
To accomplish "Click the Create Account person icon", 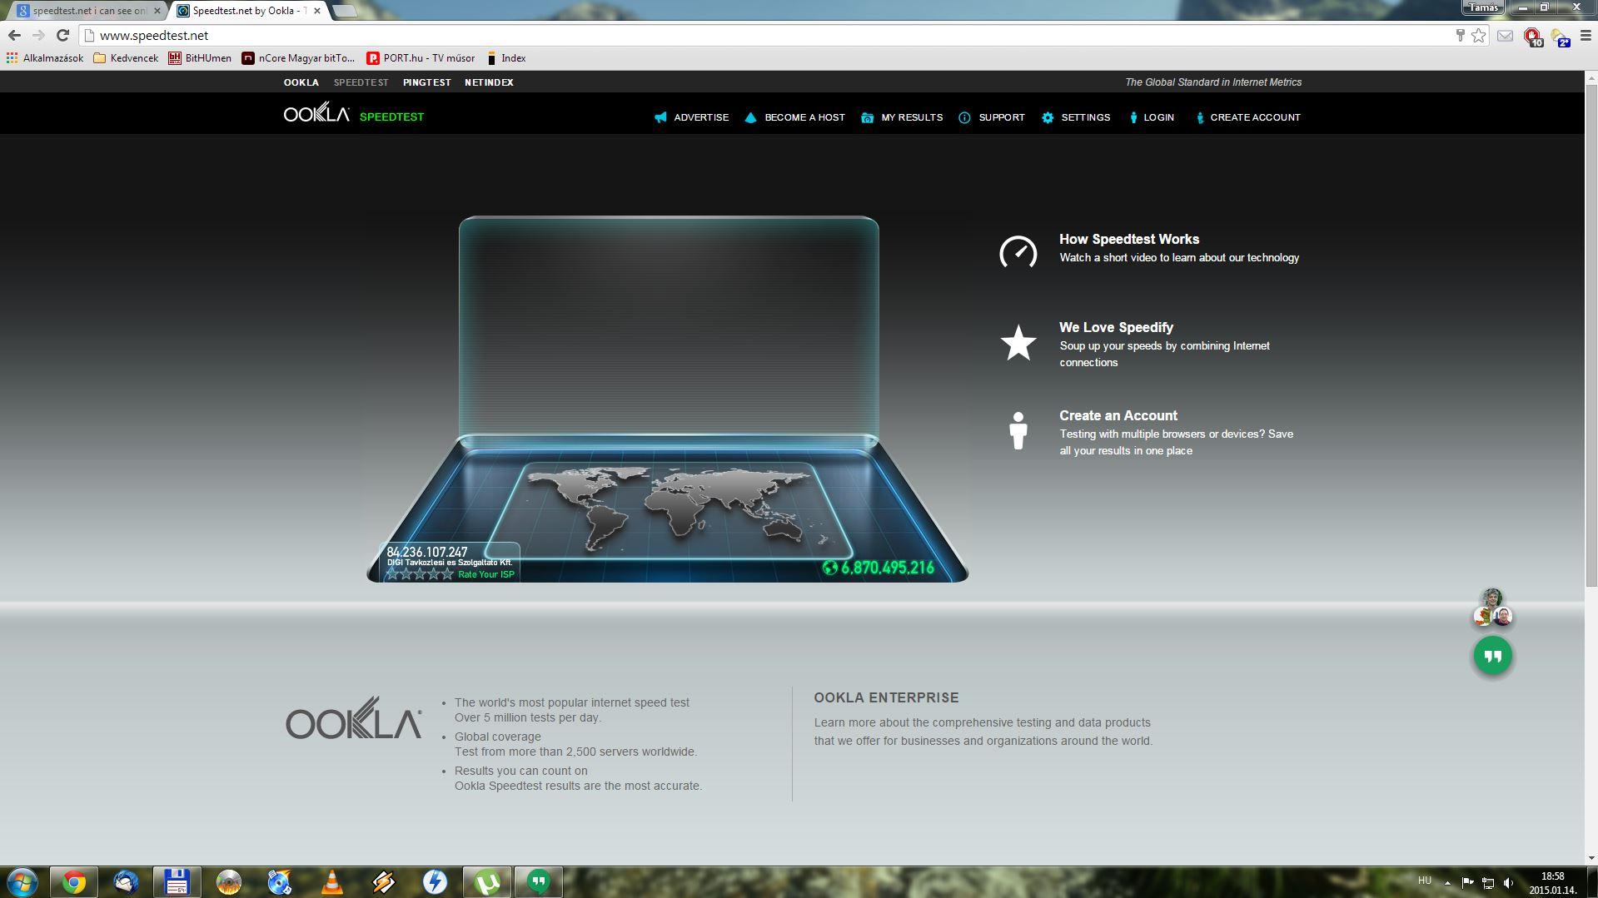I will (1200, 117).
